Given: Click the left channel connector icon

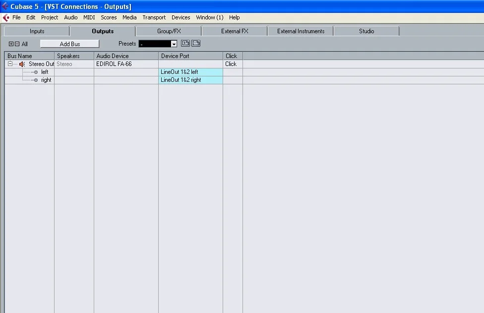Looking at the screenshot, I should click(36, 72).
